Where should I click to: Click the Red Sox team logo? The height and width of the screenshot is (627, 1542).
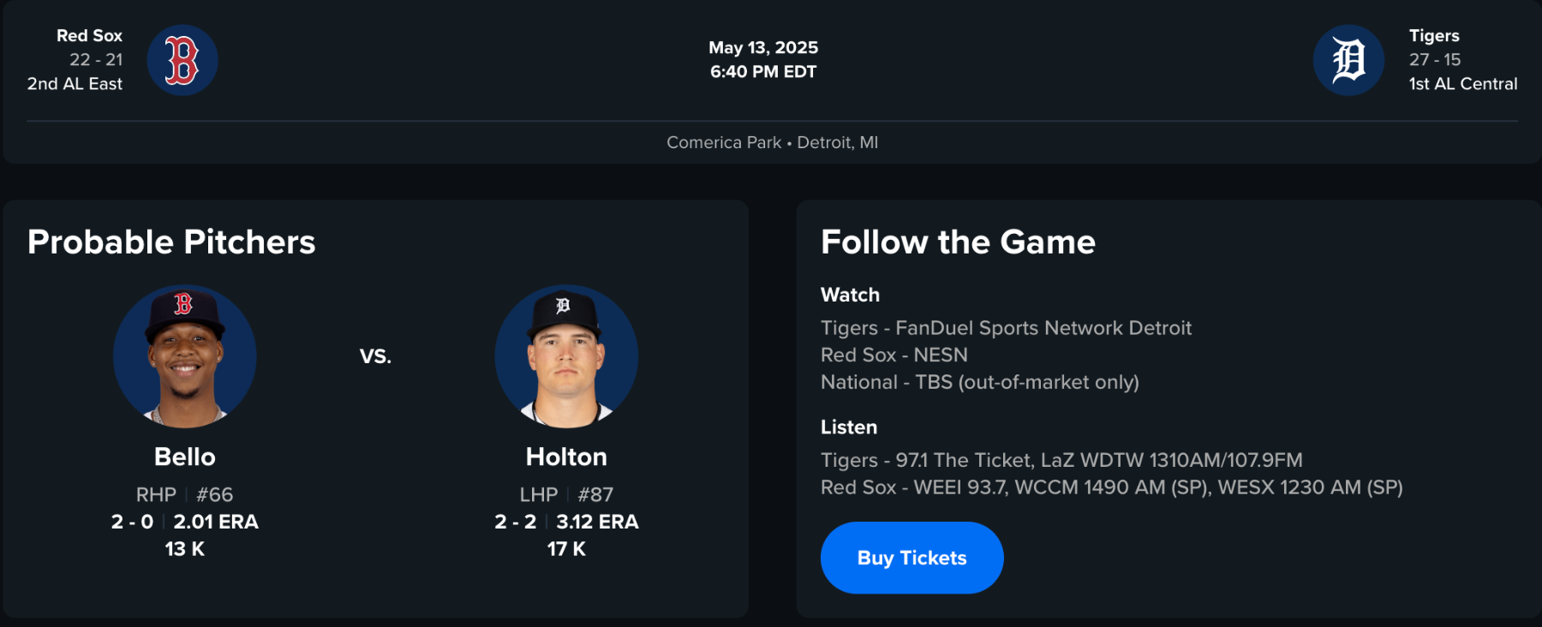182,60
